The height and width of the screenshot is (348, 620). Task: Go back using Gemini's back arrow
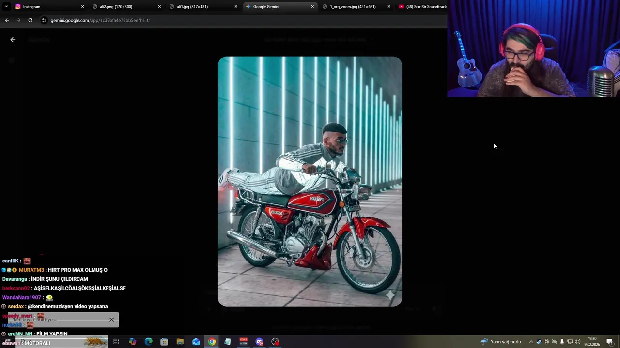click(13, 40)
